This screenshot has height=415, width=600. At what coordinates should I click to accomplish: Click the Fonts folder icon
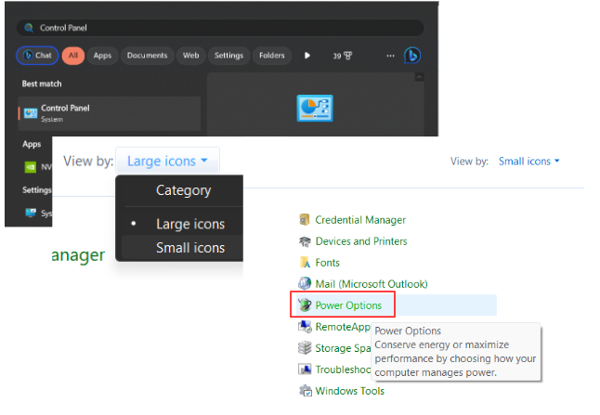pyautogui.click(x=305, y=263)
